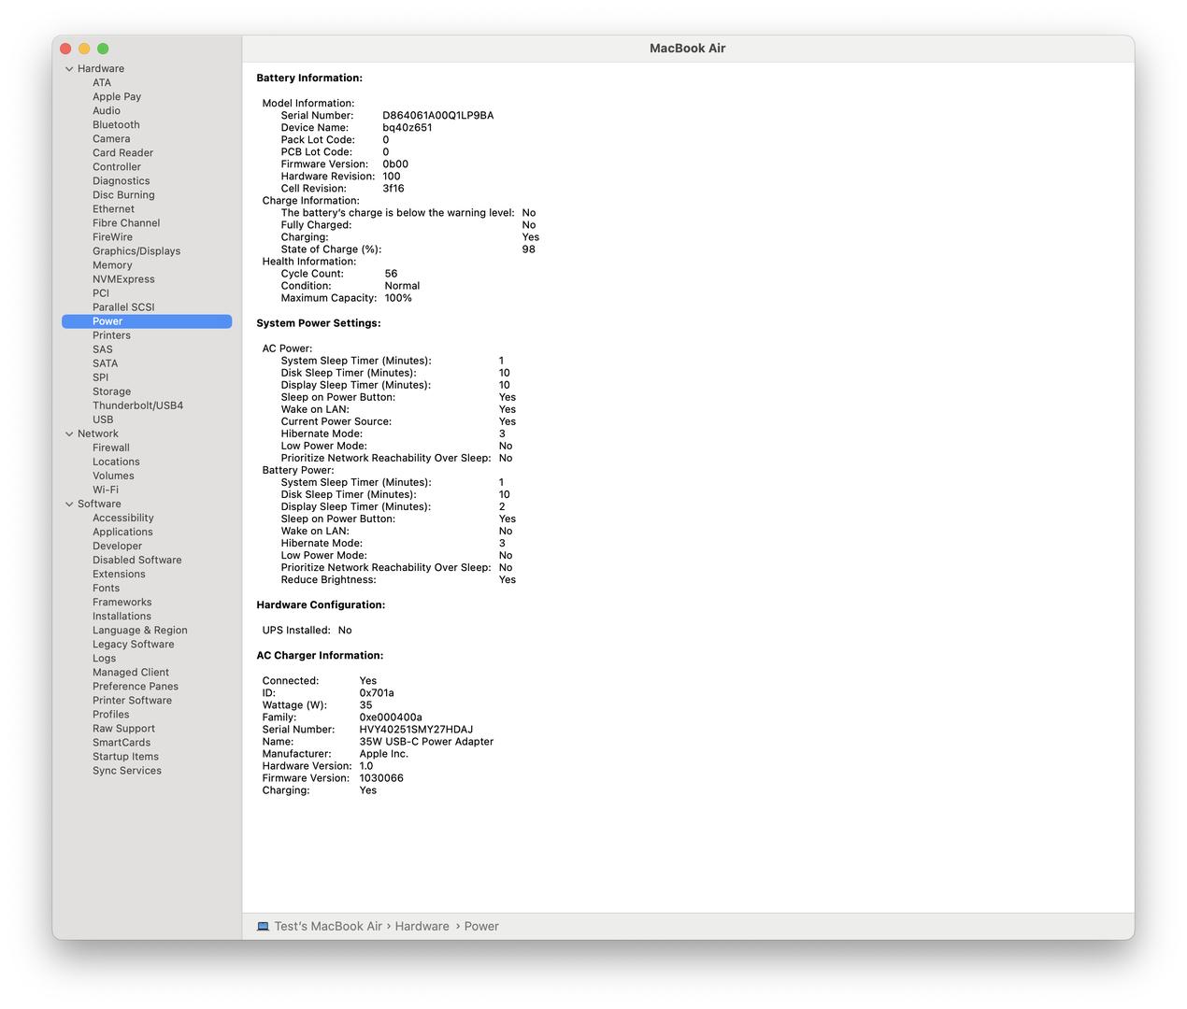Select Volumes in the sidebar

click(113, 476)
